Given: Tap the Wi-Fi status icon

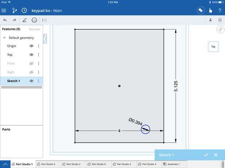Looking at the screenshot, I should [9, 2].
